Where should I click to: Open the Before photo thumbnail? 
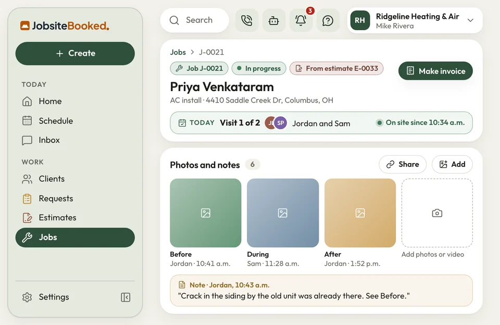click(206, 213)
